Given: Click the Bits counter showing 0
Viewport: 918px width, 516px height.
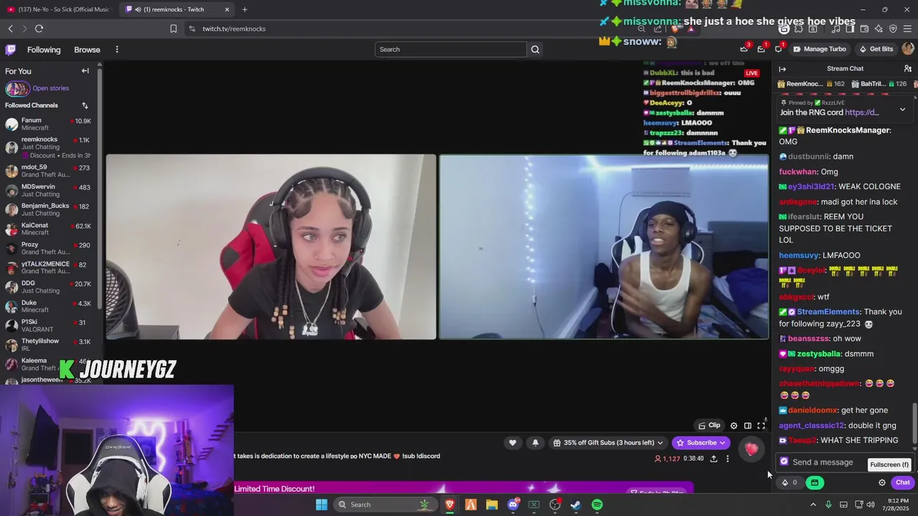Looking at the screenshot, I should coord(790,482).
